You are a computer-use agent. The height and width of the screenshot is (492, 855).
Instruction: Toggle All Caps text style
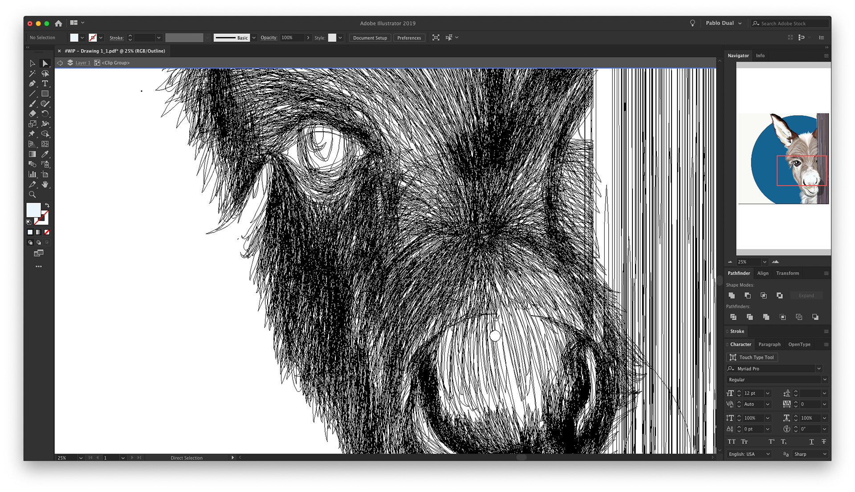click(x=732, y=442)
